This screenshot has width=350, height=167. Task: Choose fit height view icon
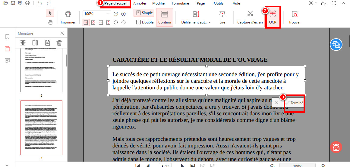pos(108,23)
